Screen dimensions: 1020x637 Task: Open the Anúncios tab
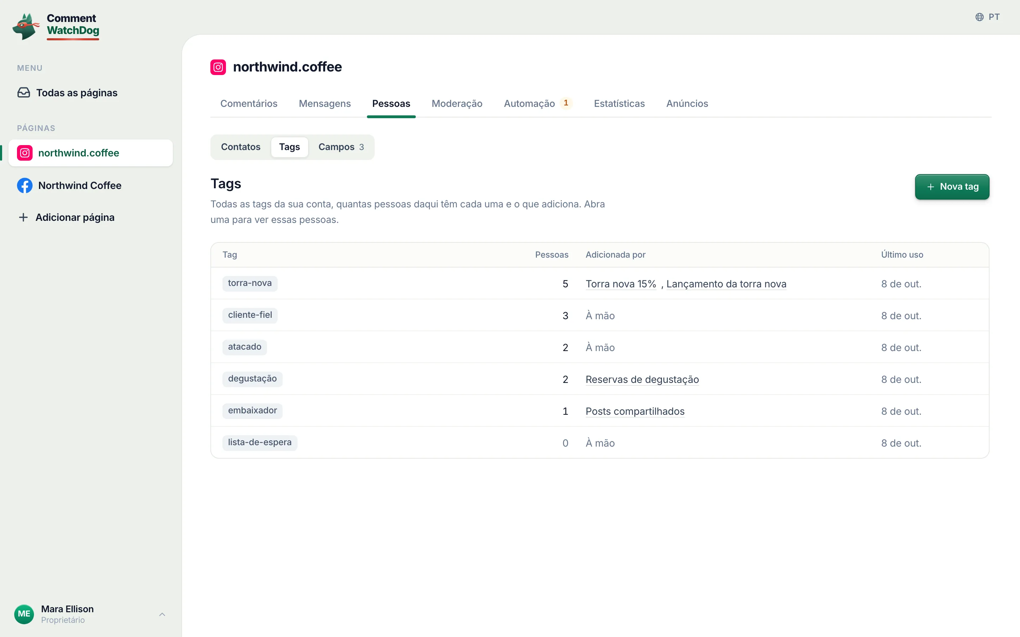(687, 104)
